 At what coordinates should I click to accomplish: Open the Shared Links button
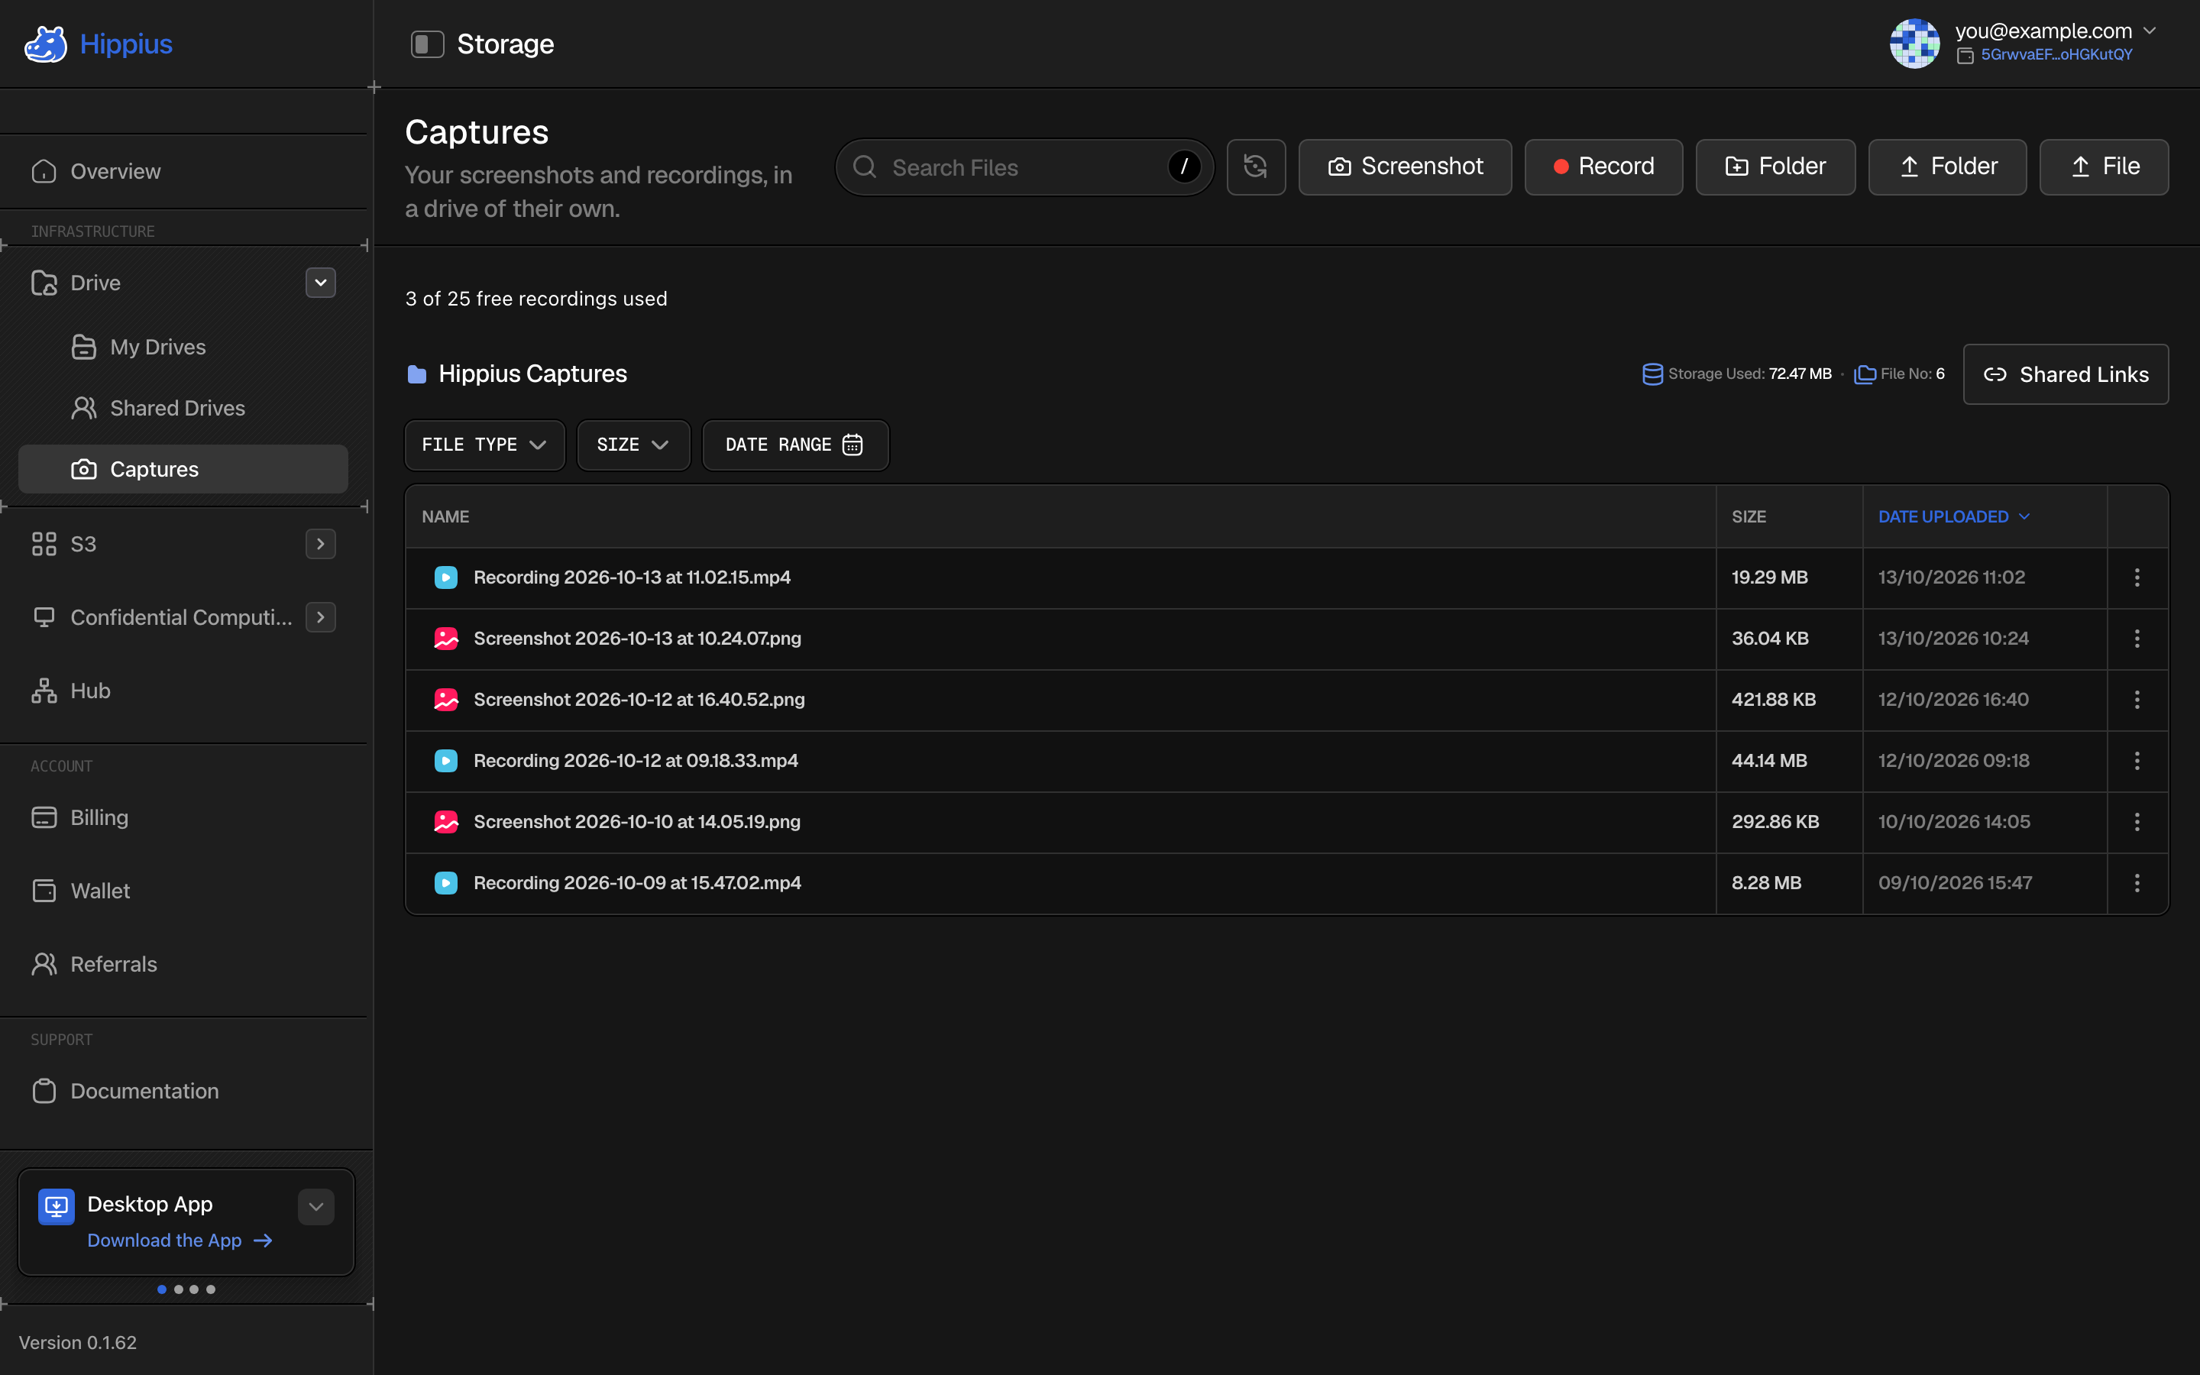pyautogui.click(x=2066, y=374)
